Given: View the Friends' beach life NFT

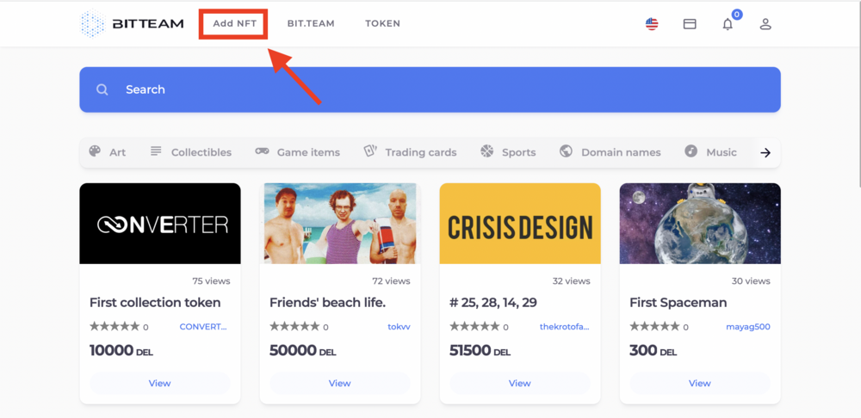Looking at the screenshot, I should (340, 383).
